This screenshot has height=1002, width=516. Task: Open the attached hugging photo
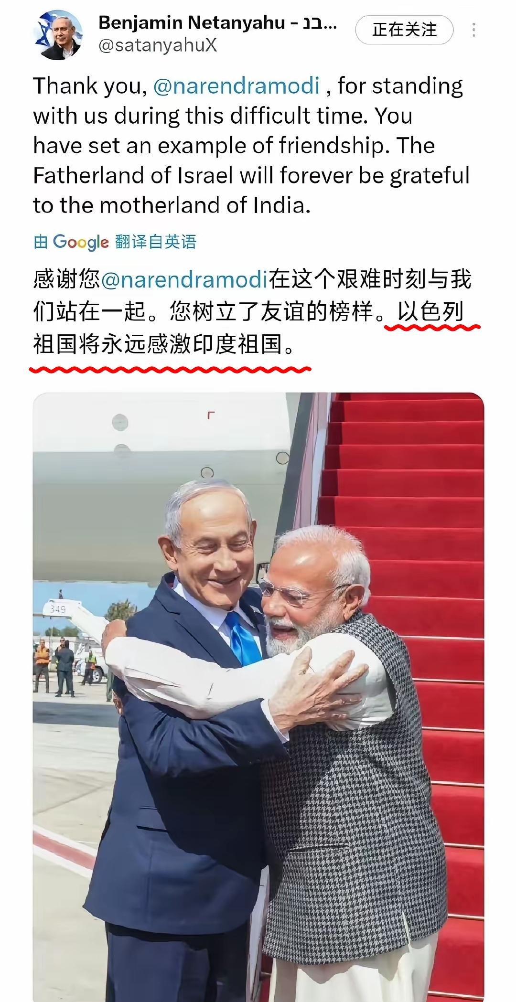(258, 697)
